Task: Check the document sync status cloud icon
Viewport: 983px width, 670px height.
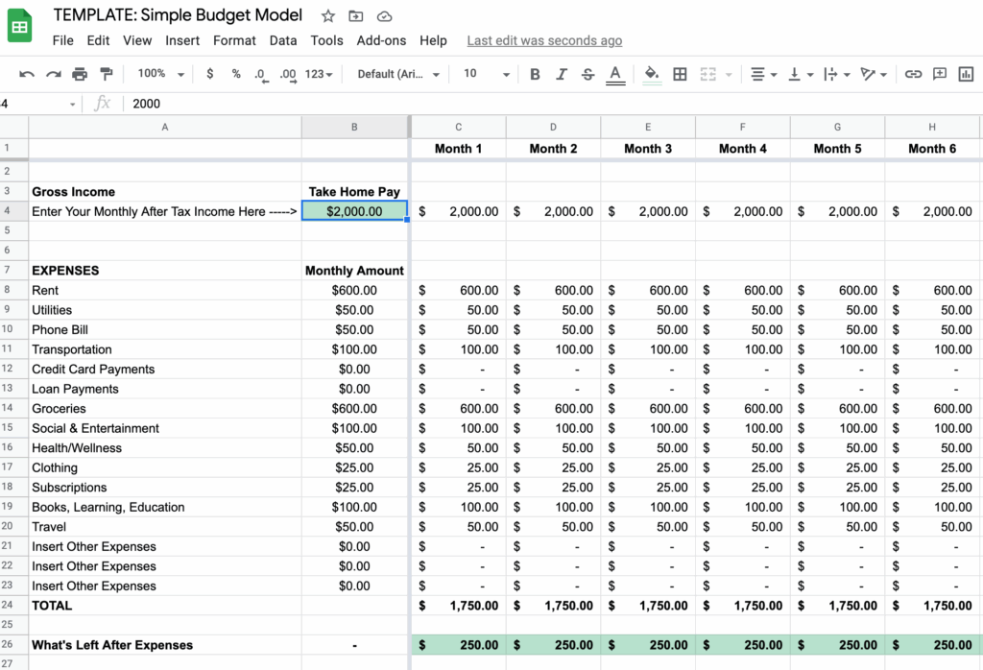Action: (x=383, y=15)
